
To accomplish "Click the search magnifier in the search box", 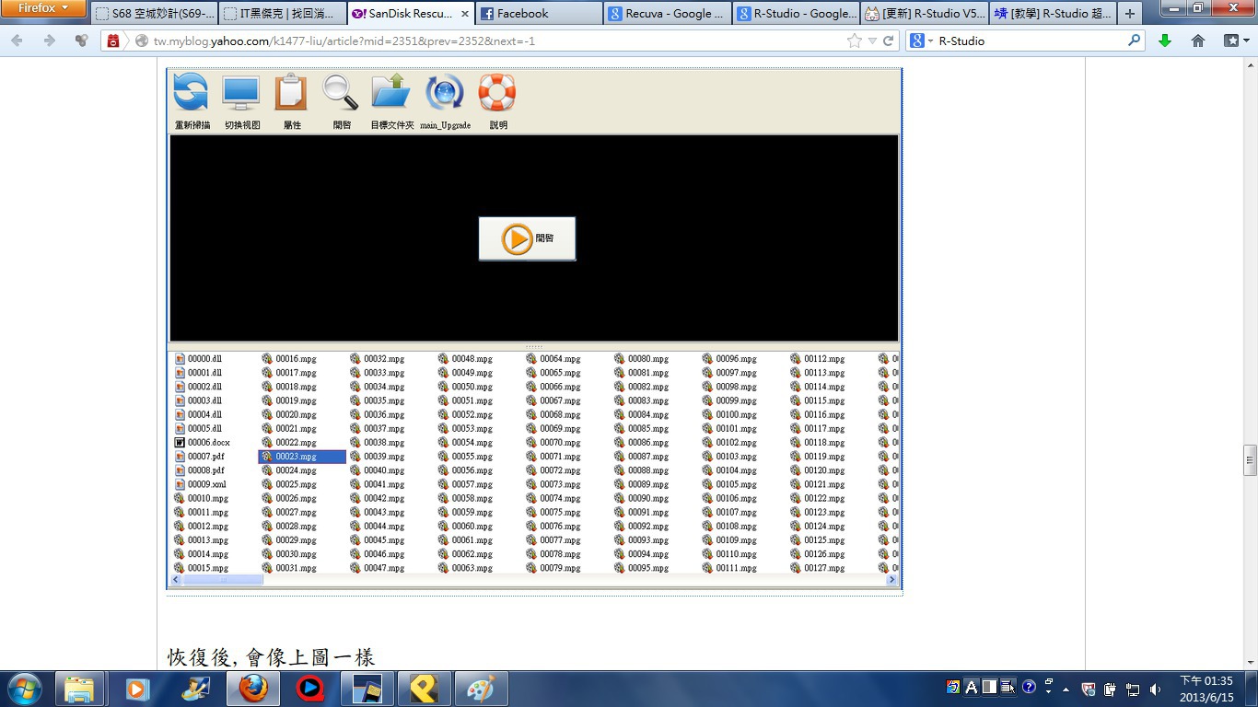I will 1134,41.
